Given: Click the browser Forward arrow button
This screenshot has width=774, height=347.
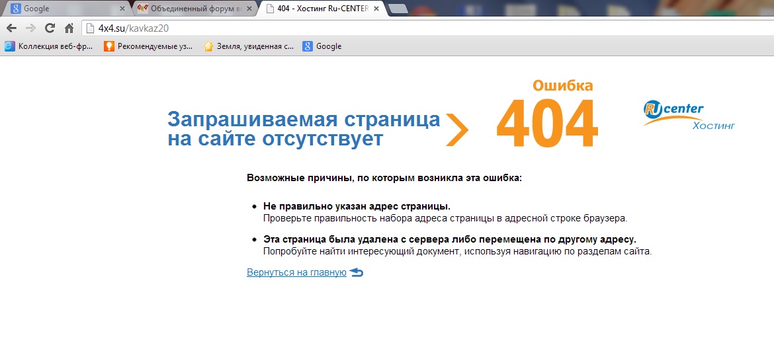Looking at the screenshot, I should (30, 28).
